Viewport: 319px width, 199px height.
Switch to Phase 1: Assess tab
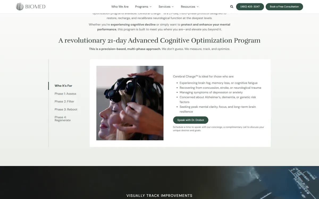coord(65,94)
